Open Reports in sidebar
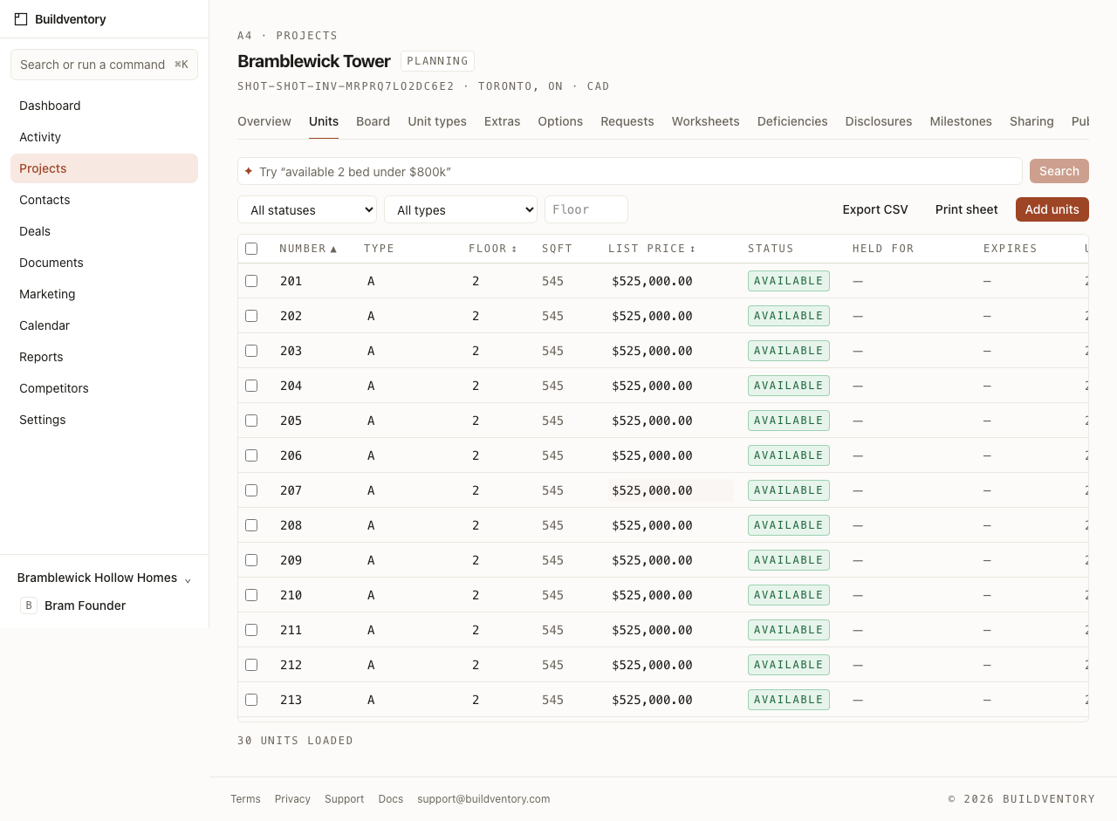 coord(104,357)
